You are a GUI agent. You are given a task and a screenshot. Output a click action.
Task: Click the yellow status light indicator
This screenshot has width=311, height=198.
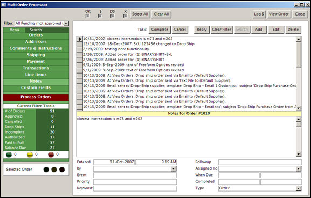[30, 155]
